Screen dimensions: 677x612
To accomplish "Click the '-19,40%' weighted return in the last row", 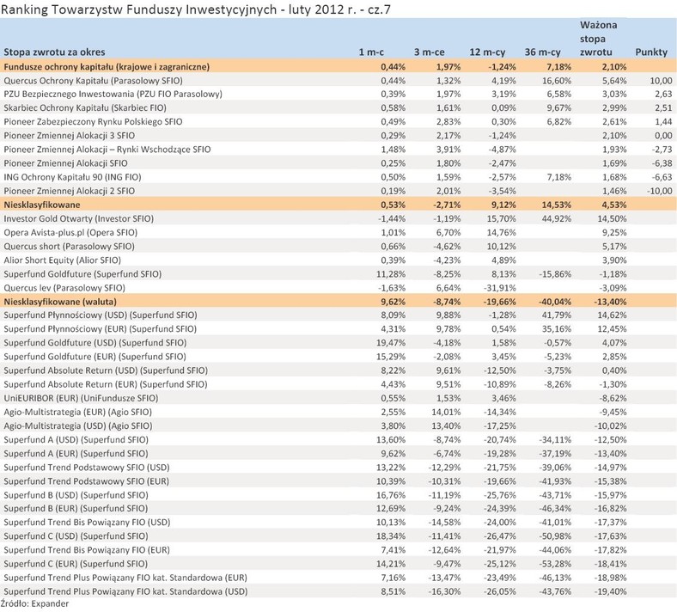I will point(610,591).
